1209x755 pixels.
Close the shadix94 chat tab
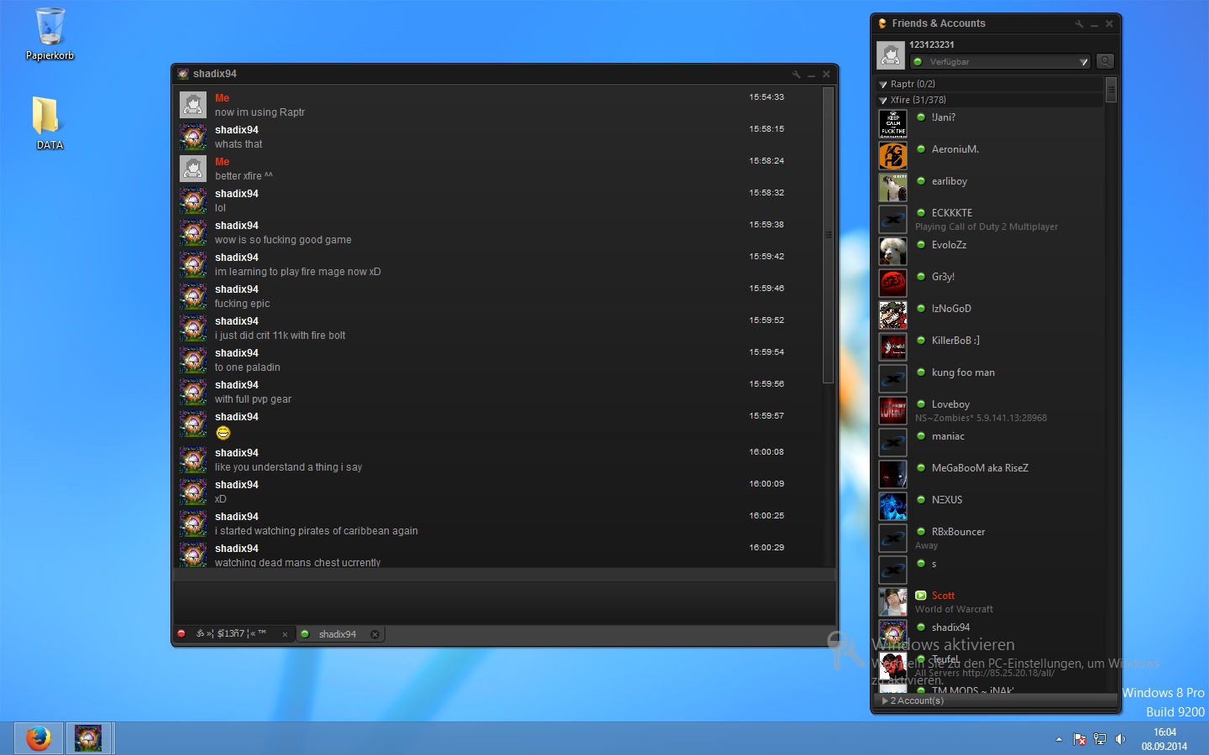(x=374, y=634)
